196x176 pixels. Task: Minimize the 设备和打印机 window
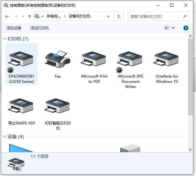(158, 6)
